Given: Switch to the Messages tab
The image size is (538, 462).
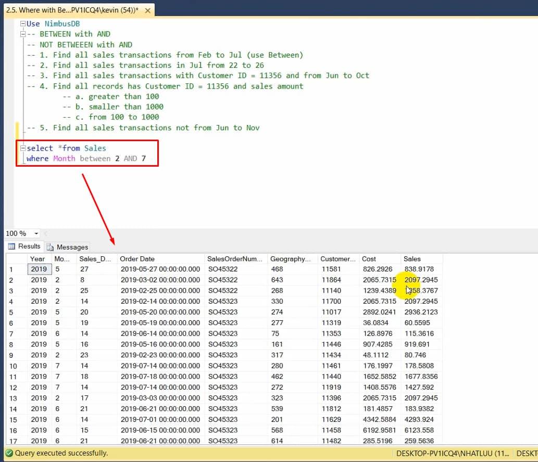Looking at the screenshot, I should tap(67, 246).
